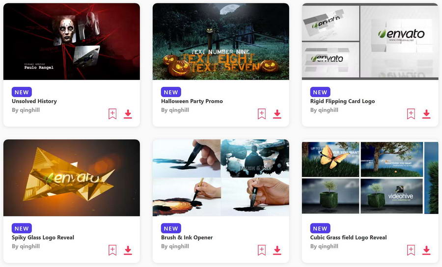The image size is (442, 267).
Task: Open the Spiky Glass golden logo thumbnail
Action: coord(72,178)
